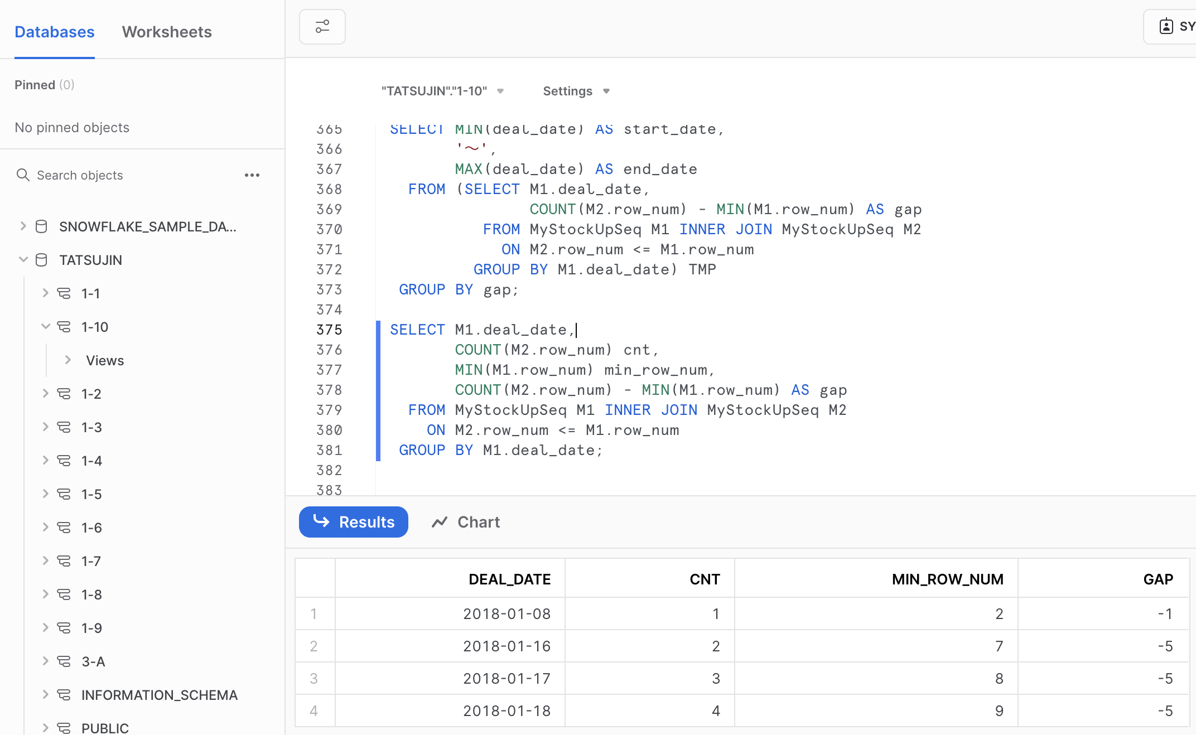
Task: Switch to the Chart view
Action: click(465, 522)
